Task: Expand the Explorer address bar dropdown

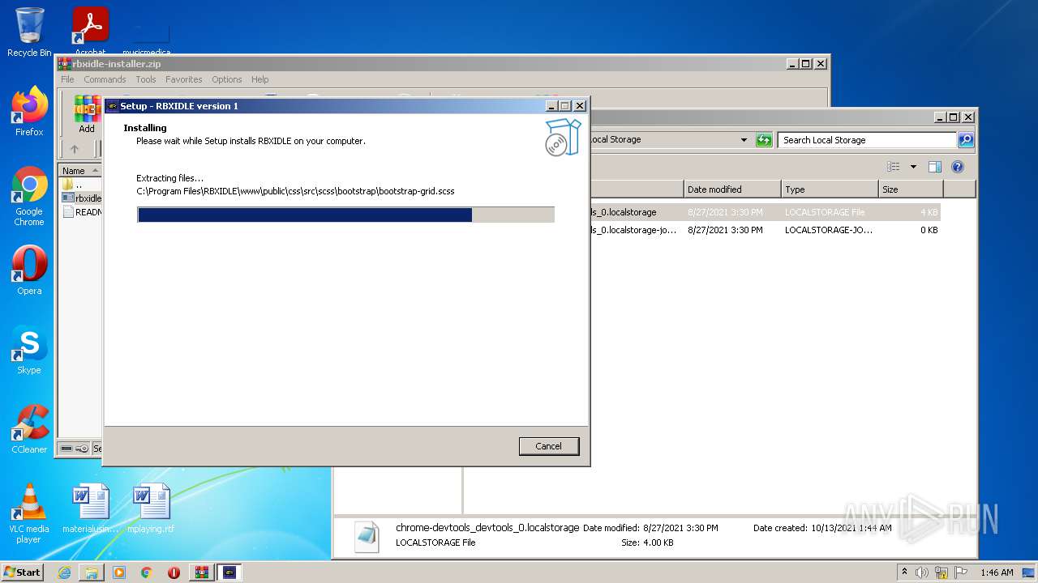Action: point(744,140)
